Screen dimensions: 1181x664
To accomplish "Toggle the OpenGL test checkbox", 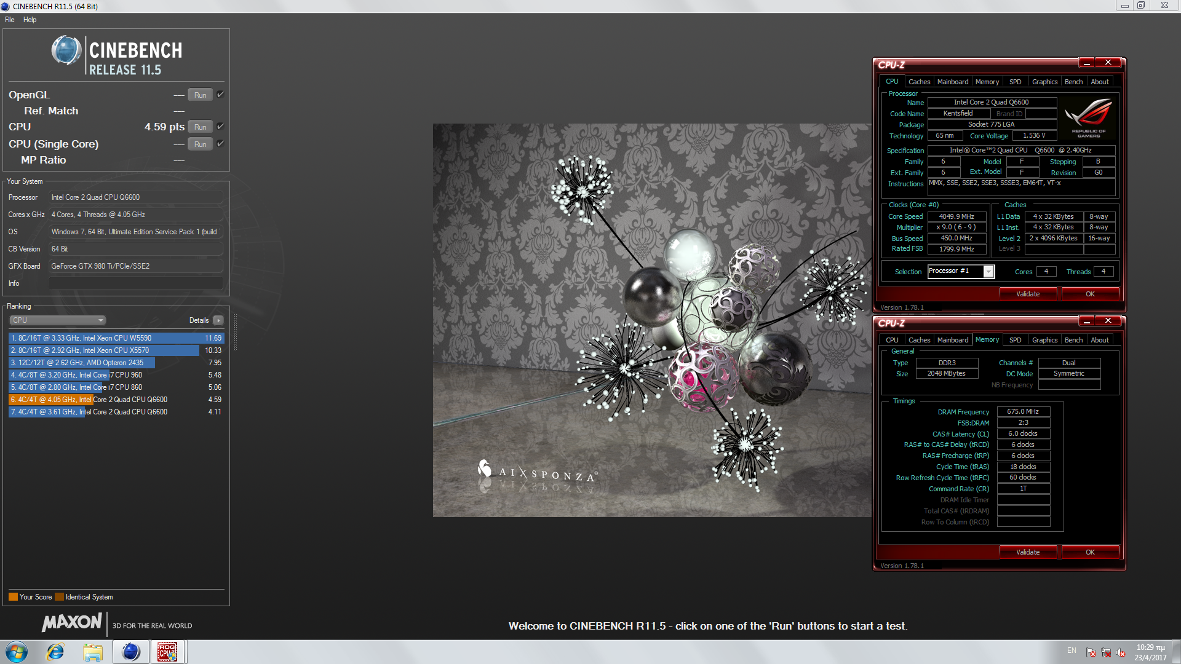I will [x=220, y=94].
